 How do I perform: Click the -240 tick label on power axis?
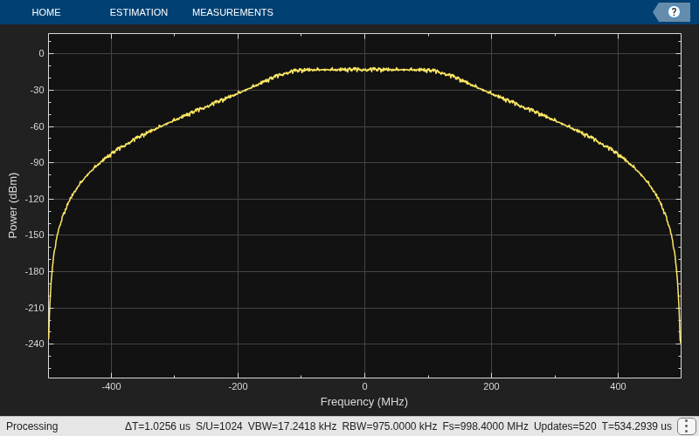coord(35,344)
